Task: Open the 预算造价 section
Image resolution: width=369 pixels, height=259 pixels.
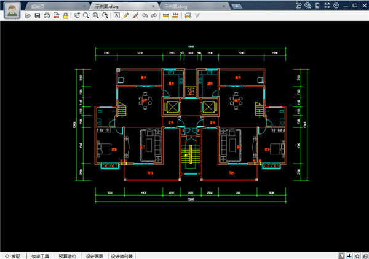Action: point(67,255)
